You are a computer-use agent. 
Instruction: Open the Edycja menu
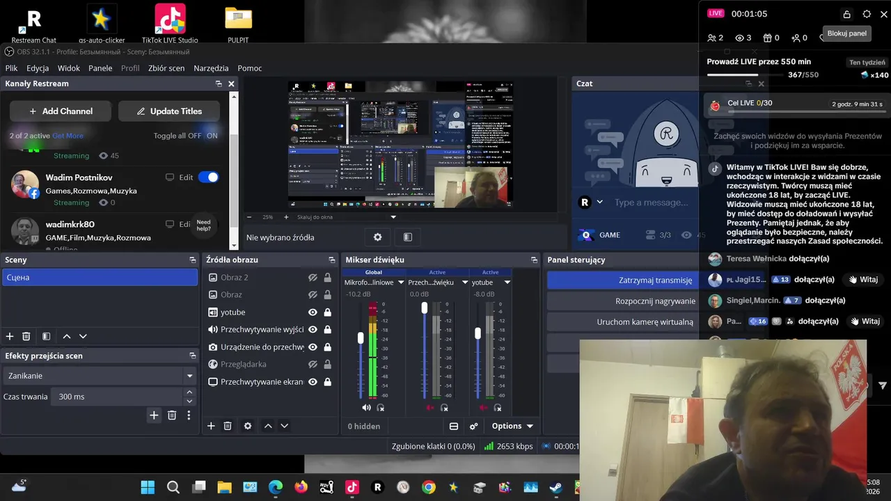[38, 68]
